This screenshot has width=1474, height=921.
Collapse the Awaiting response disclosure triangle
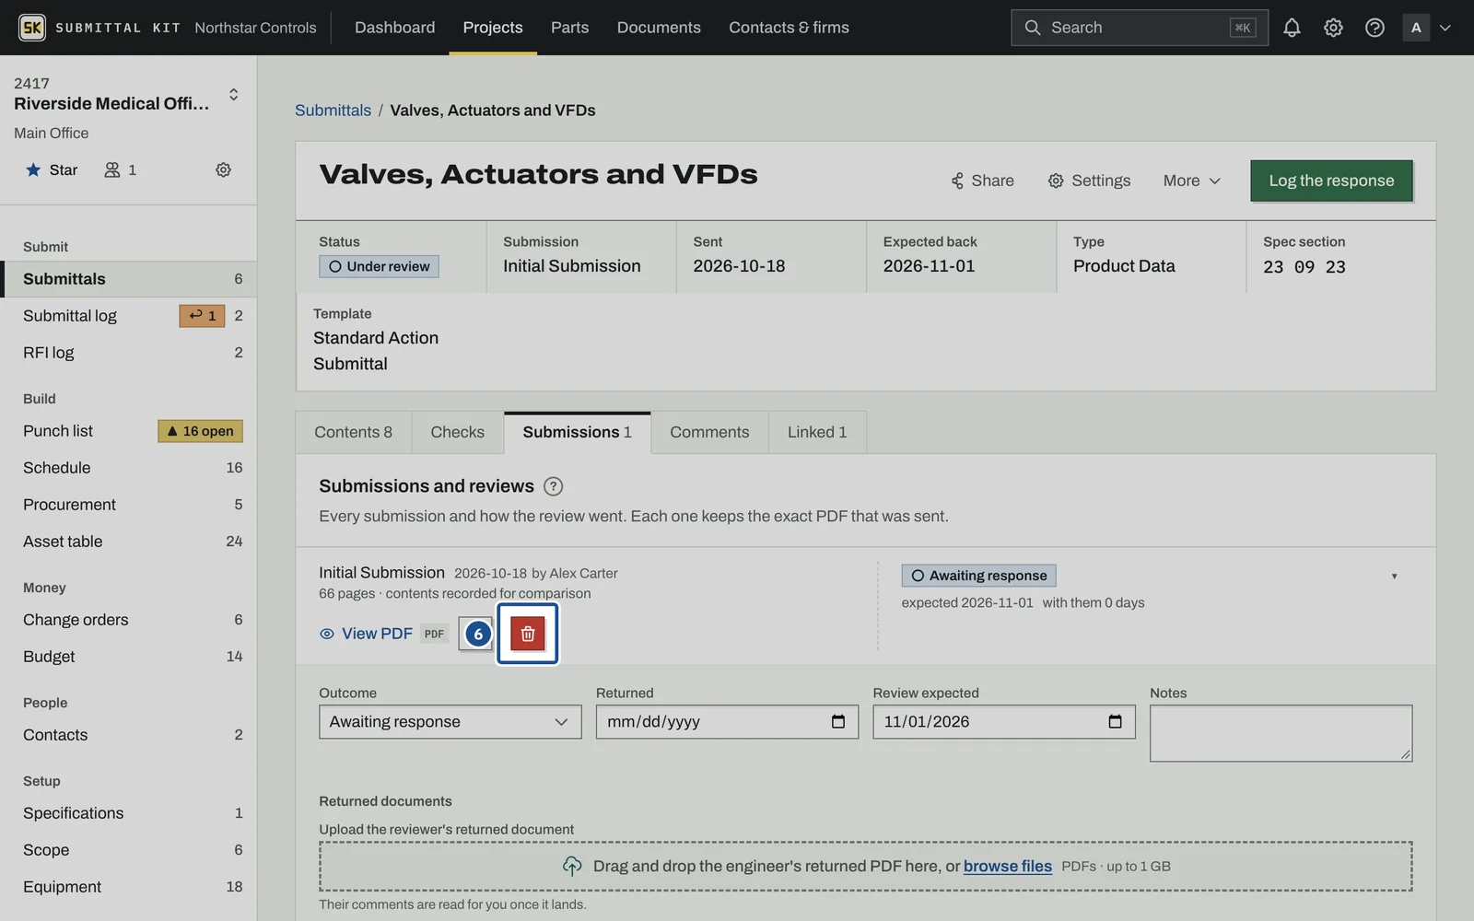1394,577
